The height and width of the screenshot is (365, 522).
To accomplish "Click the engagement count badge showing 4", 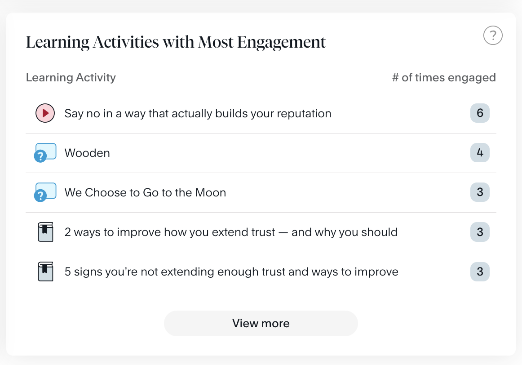I will coord(480,153).
